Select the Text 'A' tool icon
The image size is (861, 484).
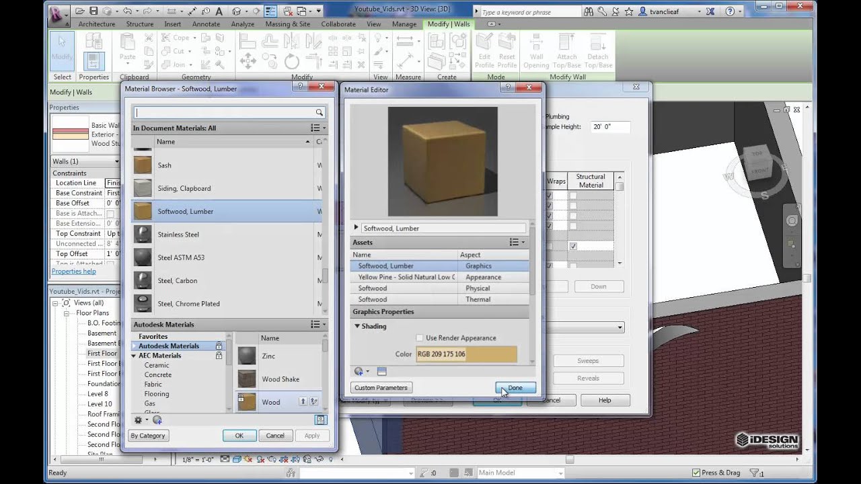coord(219,11)
